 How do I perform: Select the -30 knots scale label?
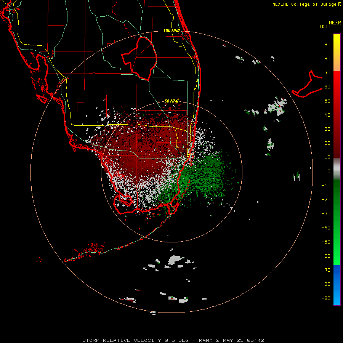tap(326, 214)
